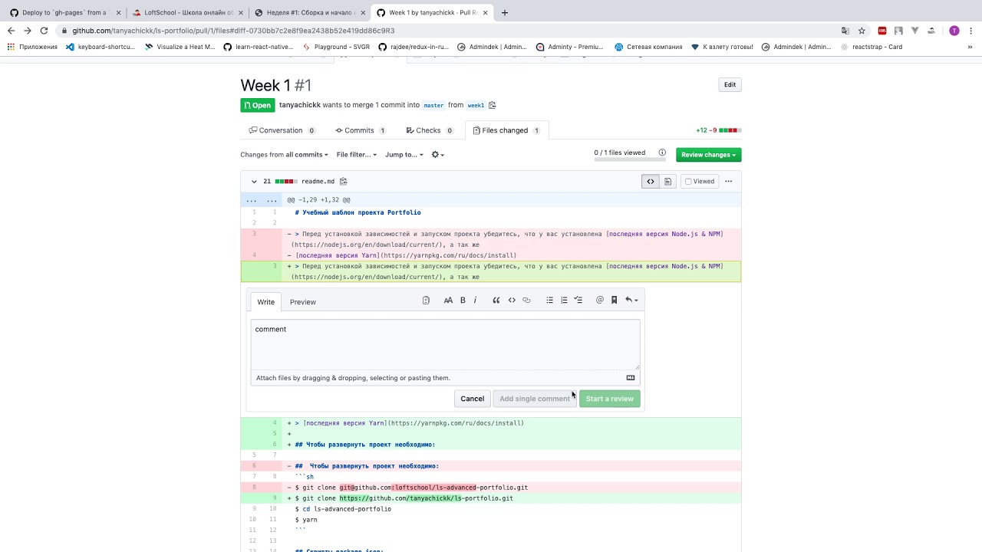Apply italic formatting in comment toolbar

tap(476, 301)
